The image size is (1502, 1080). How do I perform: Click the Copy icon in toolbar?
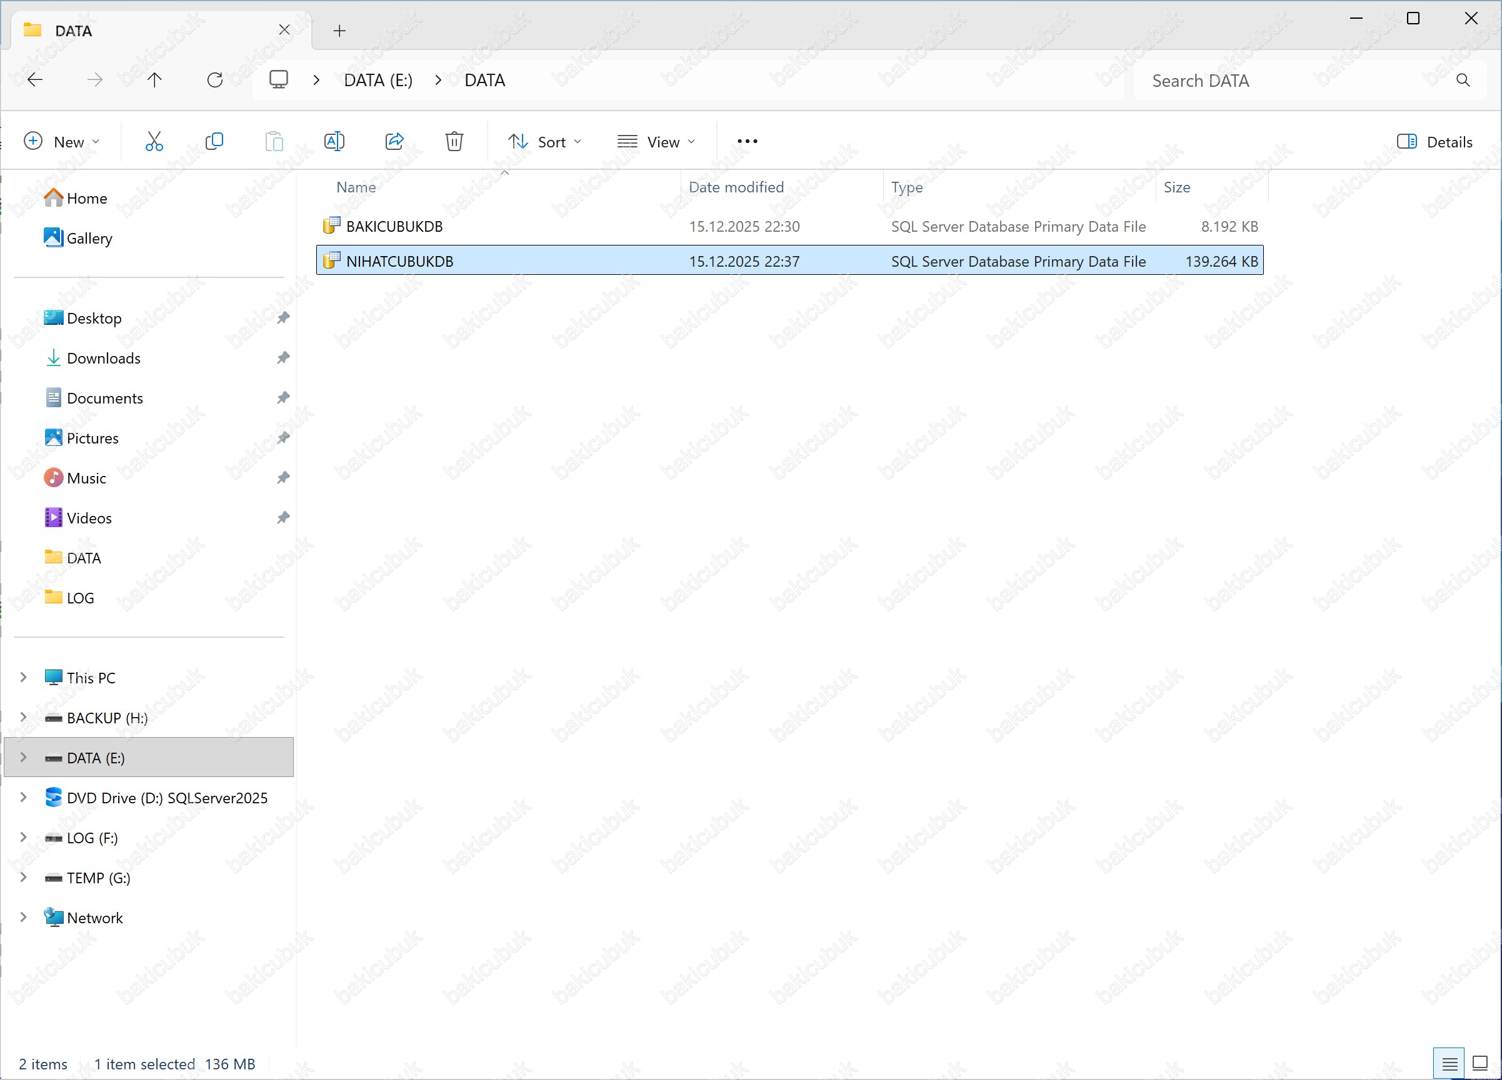(214, 142)
